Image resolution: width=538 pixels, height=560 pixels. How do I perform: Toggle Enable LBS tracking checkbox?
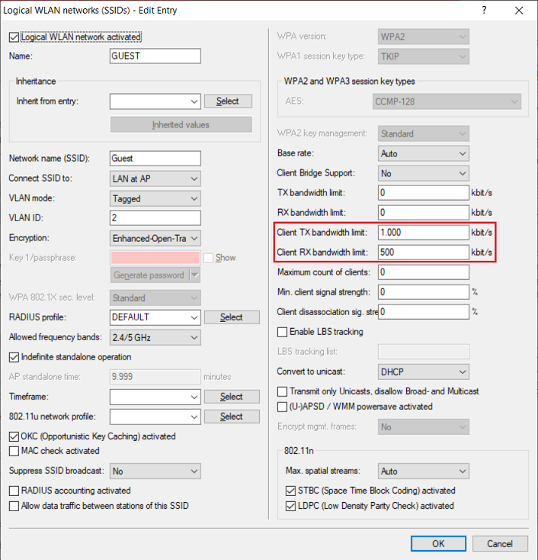(x=283, y=332)
